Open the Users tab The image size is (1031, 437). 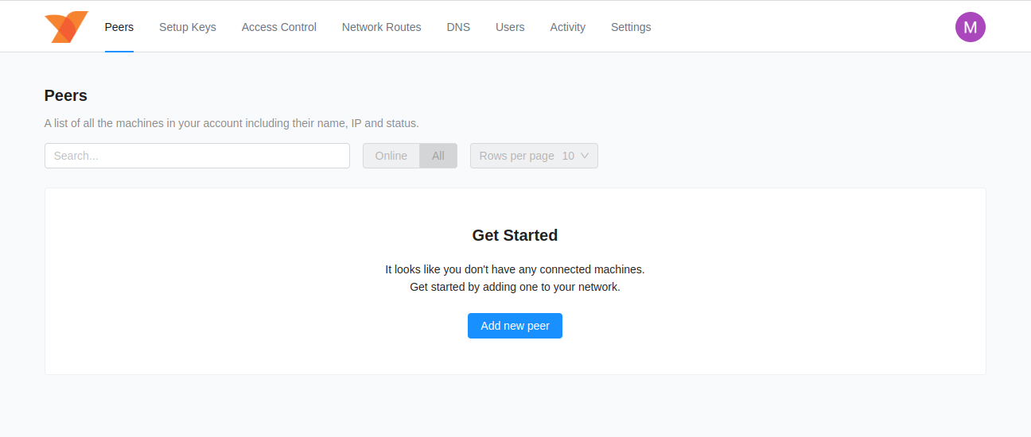coord(510,27)
